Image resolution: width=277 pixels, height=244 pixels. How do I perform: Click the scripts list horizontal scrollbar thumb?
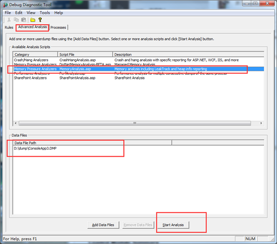(135, 123)
